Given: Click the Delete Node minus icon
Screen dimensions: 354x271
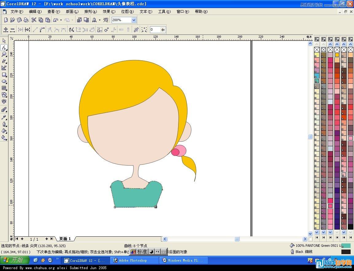Looking at the screenshot, I should [x=13, y=29].
